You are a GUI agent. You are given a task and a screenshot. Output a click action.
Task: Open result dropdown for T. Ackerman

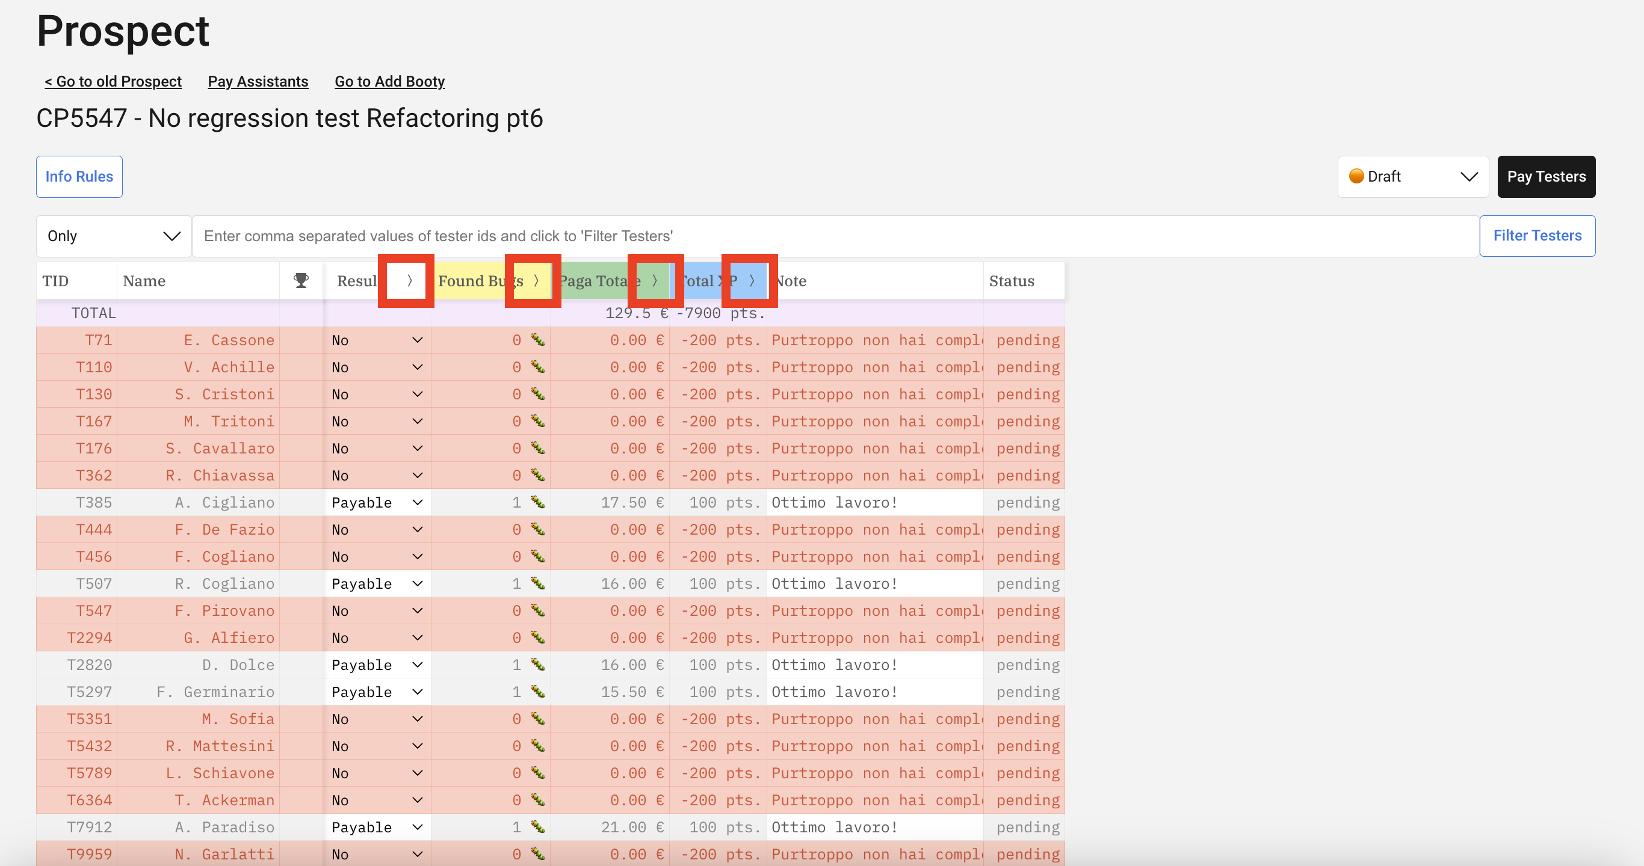coord(377,800)
